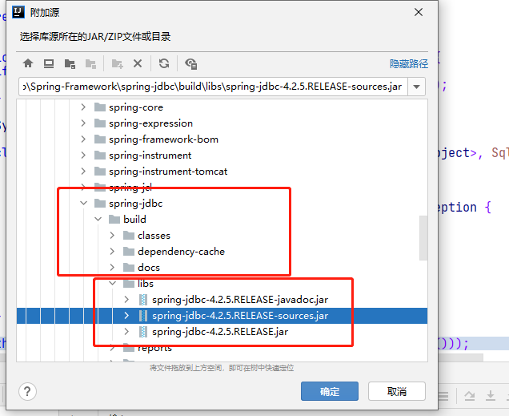The height and width of the screenshot is (416, 509).
Task: Select the reports folder row
Action: click(222, 348)
